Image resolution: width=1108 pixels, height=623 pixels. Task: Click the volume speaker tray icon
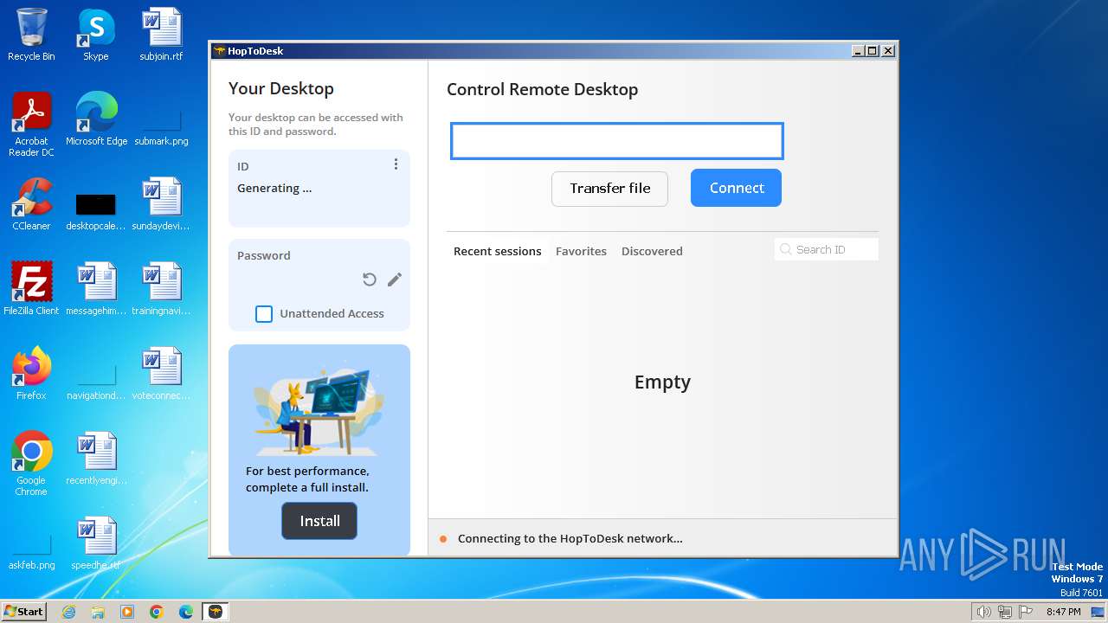984,612
